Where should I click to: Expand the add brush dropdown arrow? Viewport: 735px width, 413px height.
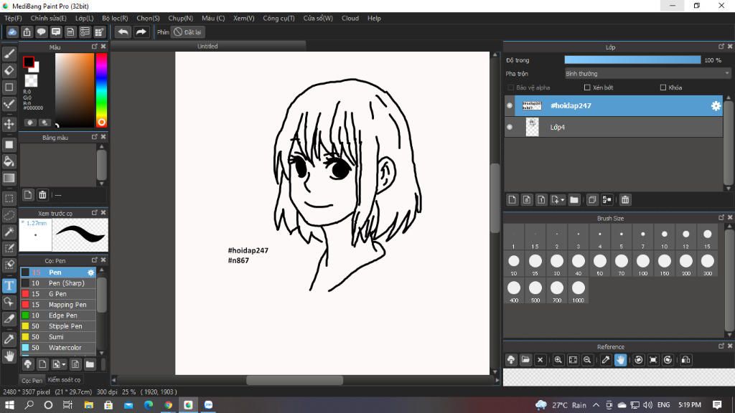point(64,364)
